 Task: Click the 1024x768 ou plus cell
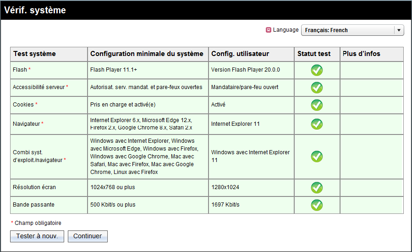tap(148, 188)
